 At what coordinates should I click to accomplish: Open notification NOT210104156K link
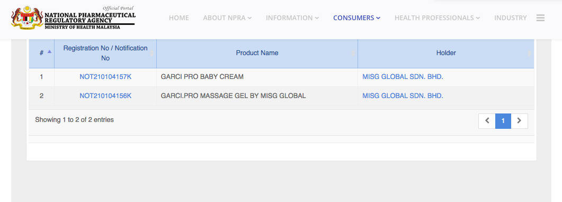coord(105,96)
